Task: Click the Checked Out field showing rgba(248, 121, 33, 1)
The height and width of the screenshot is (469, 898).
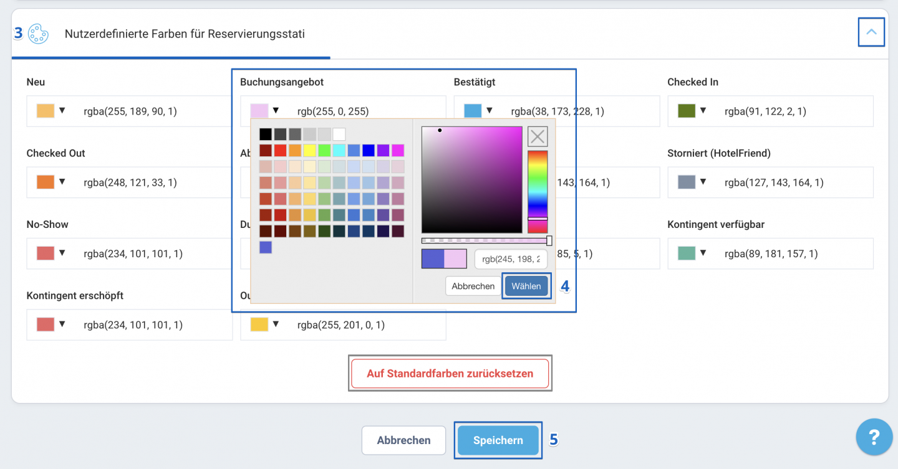Action: coord(130,182)
